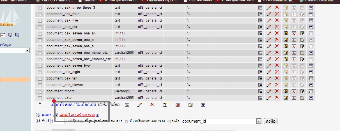Drop the document_ask_six field

click(x=277, y=27)
